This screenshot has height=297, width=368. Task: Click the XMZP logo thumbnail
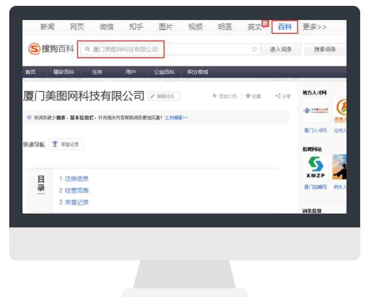pos(315,167)
